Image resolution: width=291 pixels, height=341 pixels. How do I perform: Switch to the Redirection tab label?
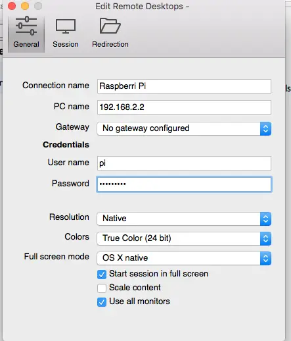coord(110,44)
